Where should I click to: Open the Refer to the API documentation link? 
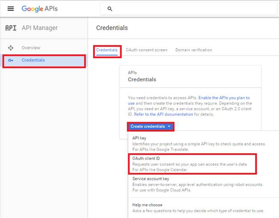pos(163,114)
